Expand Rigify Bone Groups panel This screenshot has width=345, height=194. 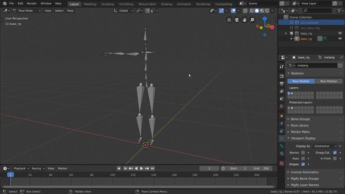305,178
